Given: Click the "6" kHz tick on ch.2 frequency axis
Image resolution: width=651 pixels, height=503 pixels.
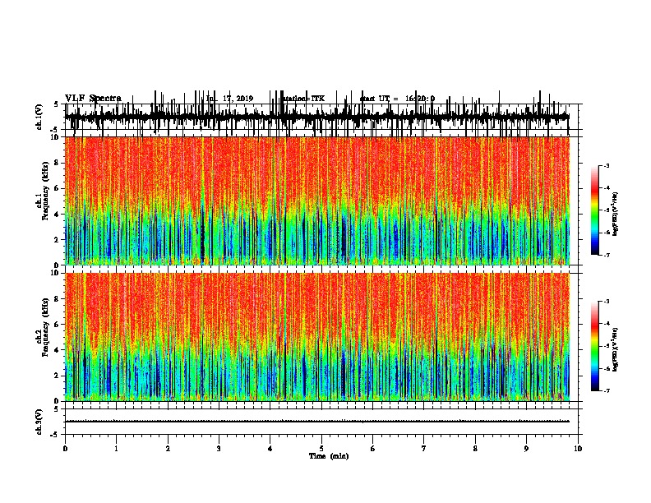Looking at the screenshot, I should pyautogui.click(x=57, y=325).
